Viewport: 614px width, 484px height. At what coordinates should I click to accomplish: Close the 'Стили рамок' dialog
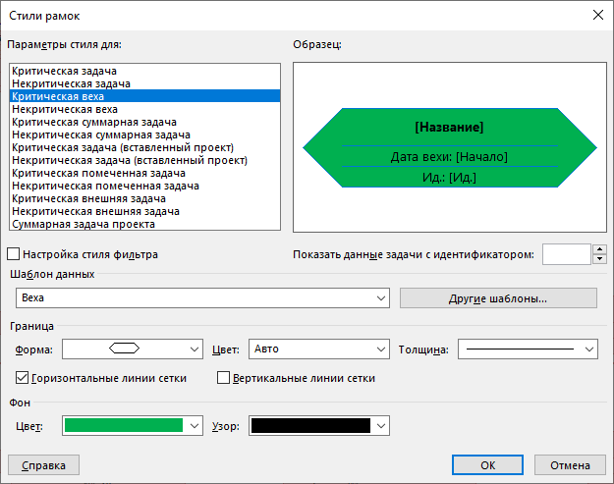[598, 16]
